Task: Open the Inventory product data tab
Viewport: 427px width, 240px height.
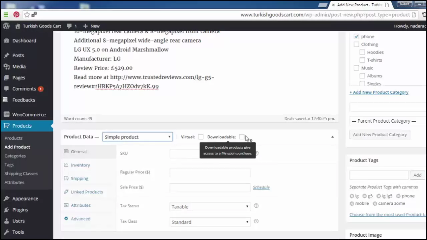Action: tap(88, 165)
